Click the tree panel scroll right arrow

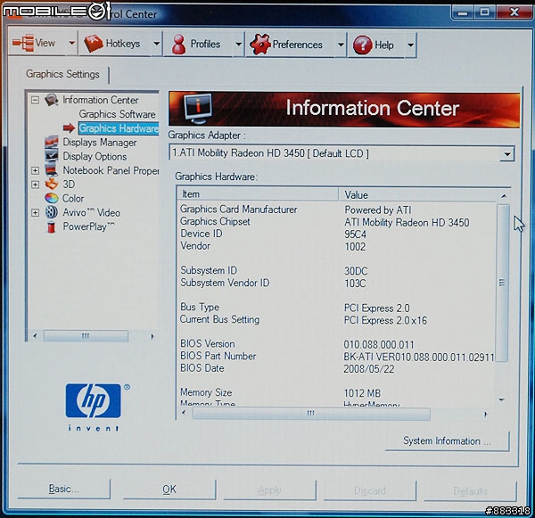point(152,336)
